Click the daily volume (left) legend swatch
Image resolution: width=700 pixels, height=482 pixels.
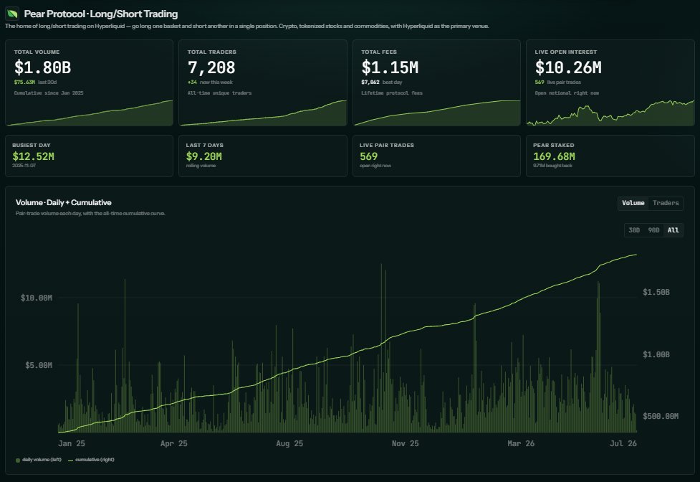(x=18, y=460)
